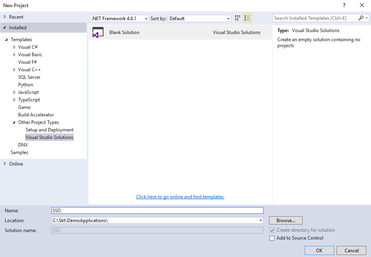371x257 pixels.
Task: Change the Sort by option from Default
Action: click(228, 18)
